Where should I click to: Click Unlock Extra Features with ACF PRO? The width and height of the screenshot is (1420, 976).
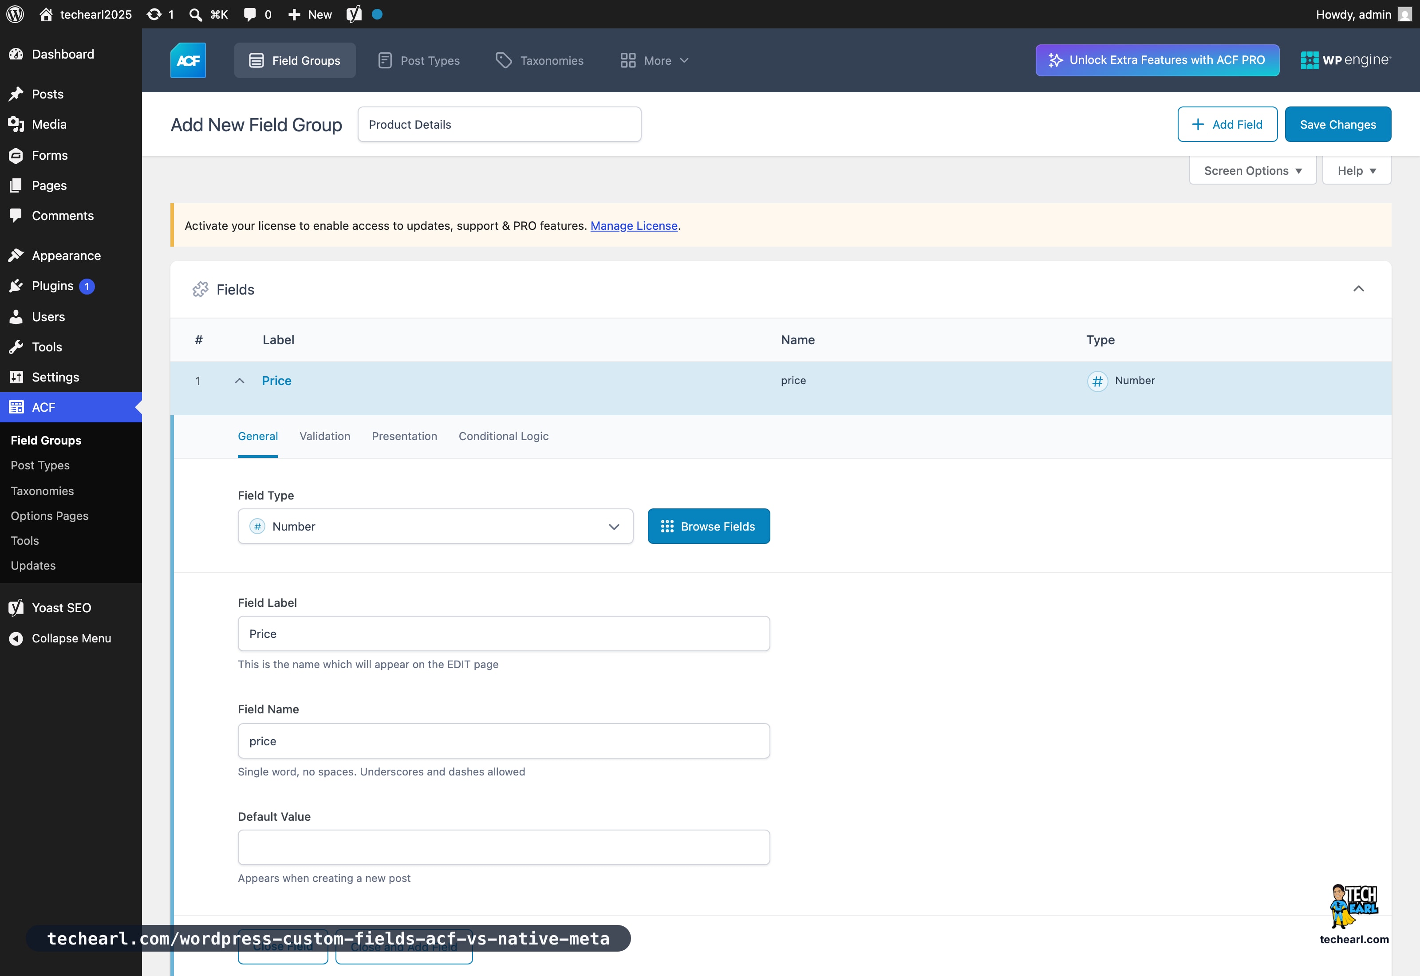coord(1157,60)
